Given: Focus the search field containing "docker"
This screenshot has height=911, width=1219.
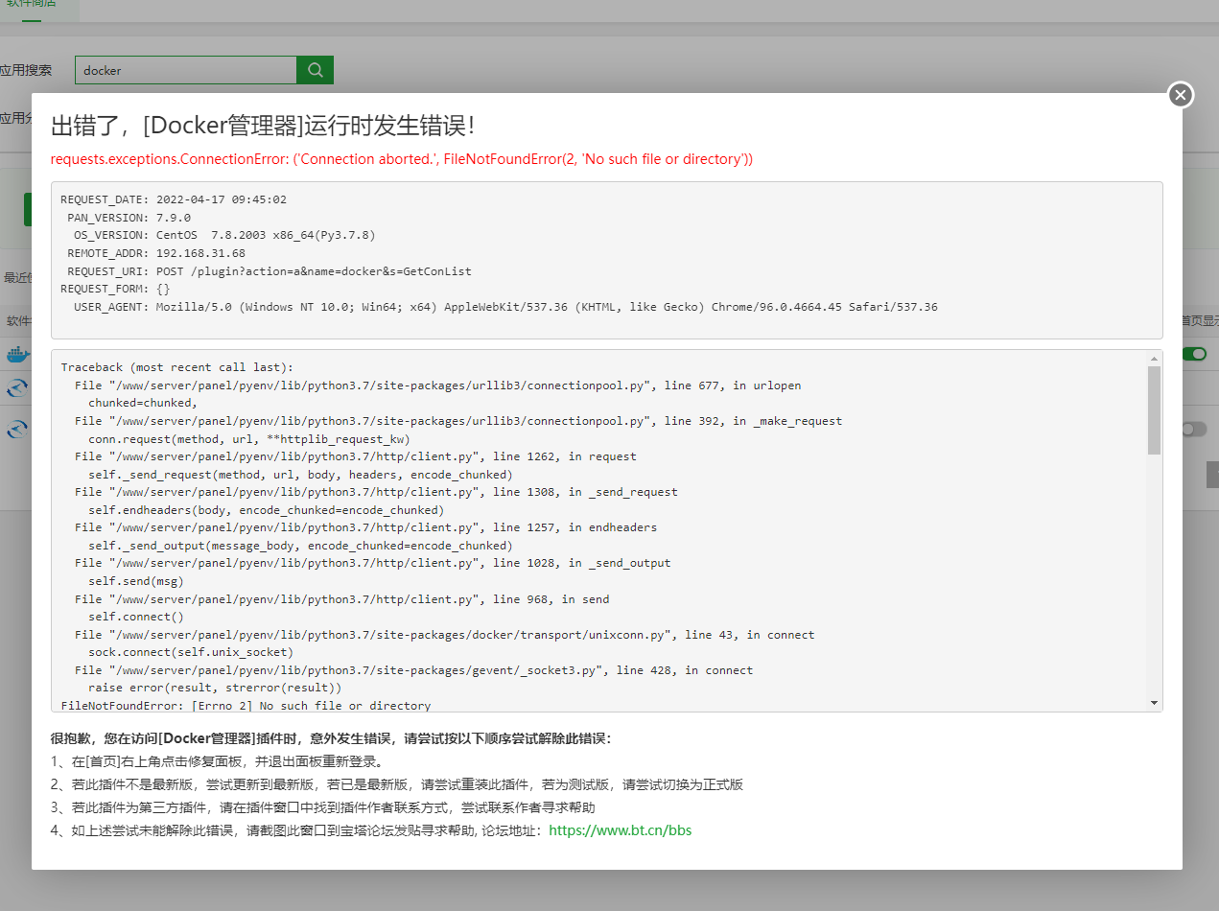Looking at the screenshot, I should (186, 70).
